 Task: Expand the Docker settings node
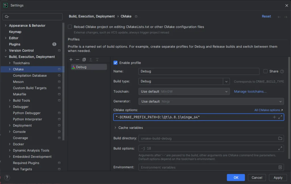(x=10, y=144)
